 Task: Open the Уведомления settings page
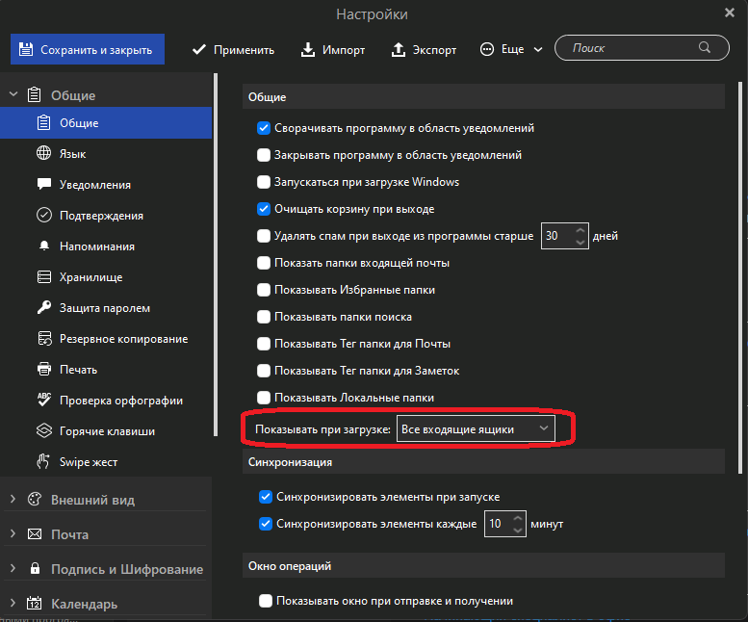(106, 185)
